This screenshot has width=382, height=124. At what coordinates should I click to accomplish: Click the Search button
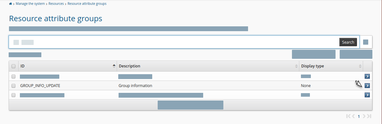point(348,42)
